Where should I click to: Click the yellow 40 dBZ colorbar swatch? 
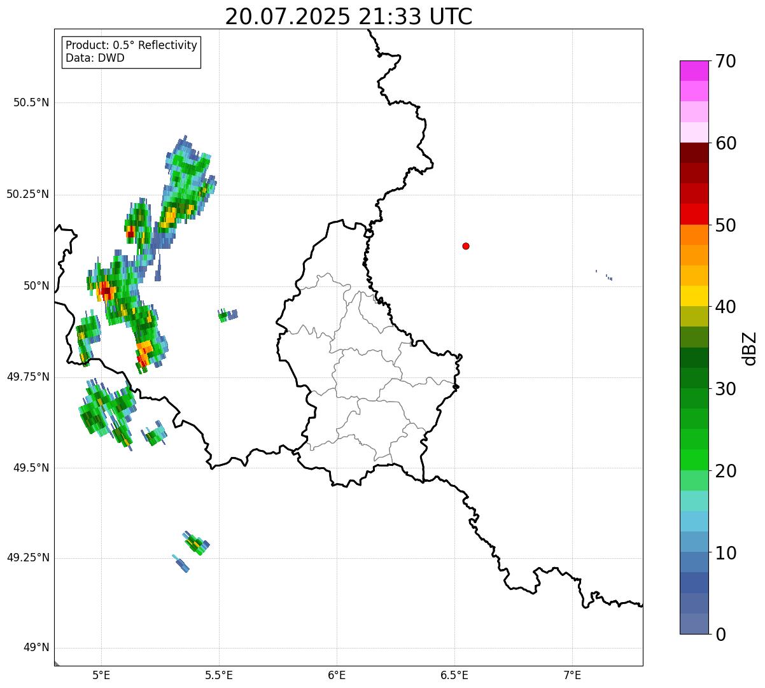coord(694,296)
